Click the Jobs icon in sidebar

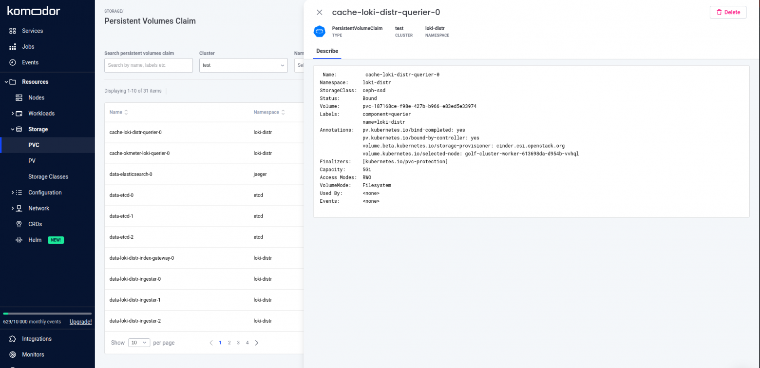point(13,47)
